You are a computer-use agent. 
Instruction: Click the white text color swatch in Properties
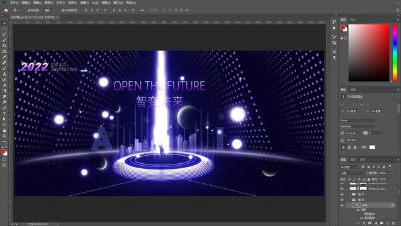pyautogui.click(x=372, y=147)
